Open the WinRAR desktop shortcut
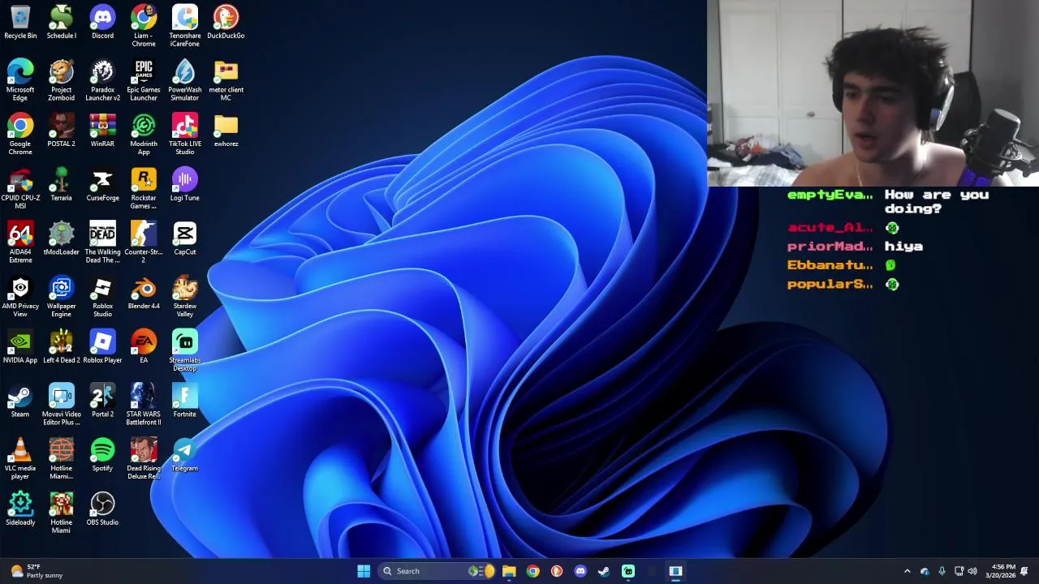Screen dimensions: 1039x584 pyautogui.click(x=102, y=131)
